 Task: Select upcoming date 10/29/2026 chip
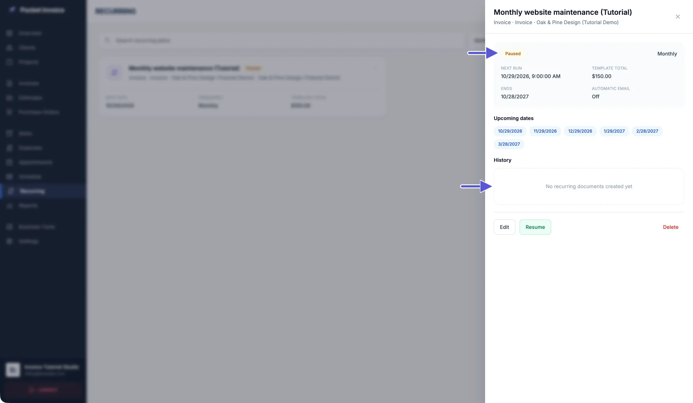(510, 131)
